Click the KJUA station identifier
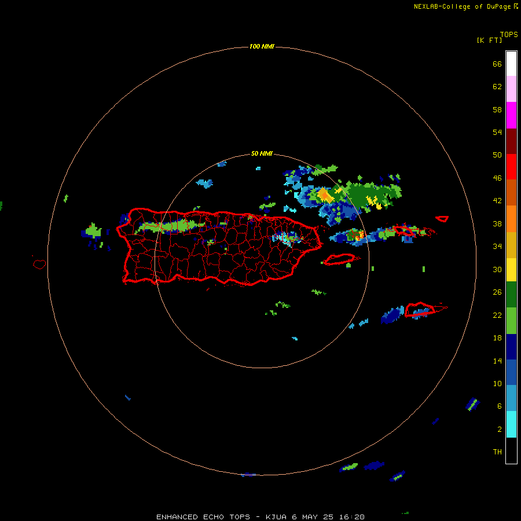This screenshot has height=521, width=521. point(276,517)
